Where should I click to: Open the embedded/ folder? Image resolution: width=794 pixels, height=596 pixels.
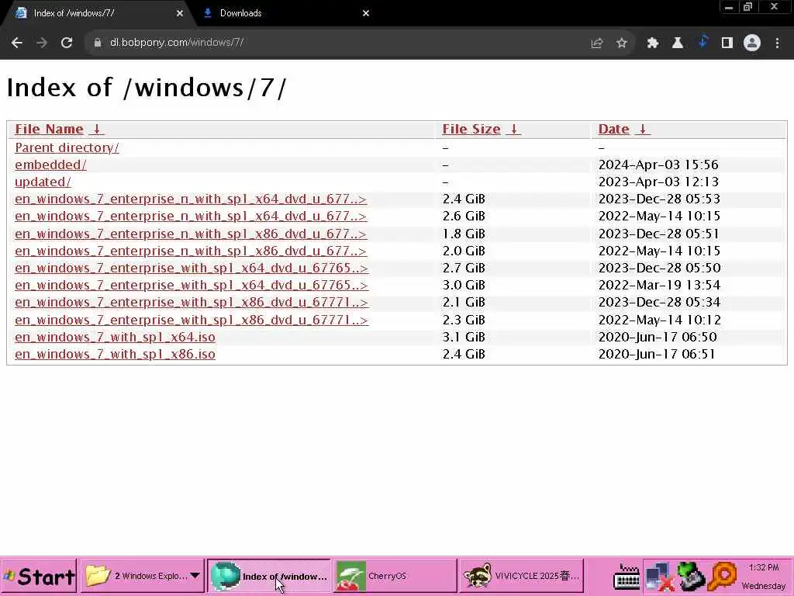(x=50, y=165)
